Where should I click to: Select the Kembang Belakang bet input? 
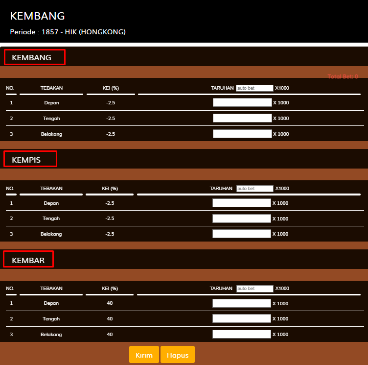(x=242, y=134)
